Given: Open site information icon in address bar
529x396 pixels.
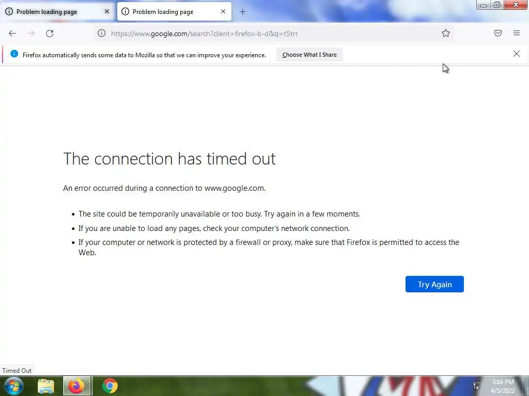Looking at the screenshot, I should (102, 33).
